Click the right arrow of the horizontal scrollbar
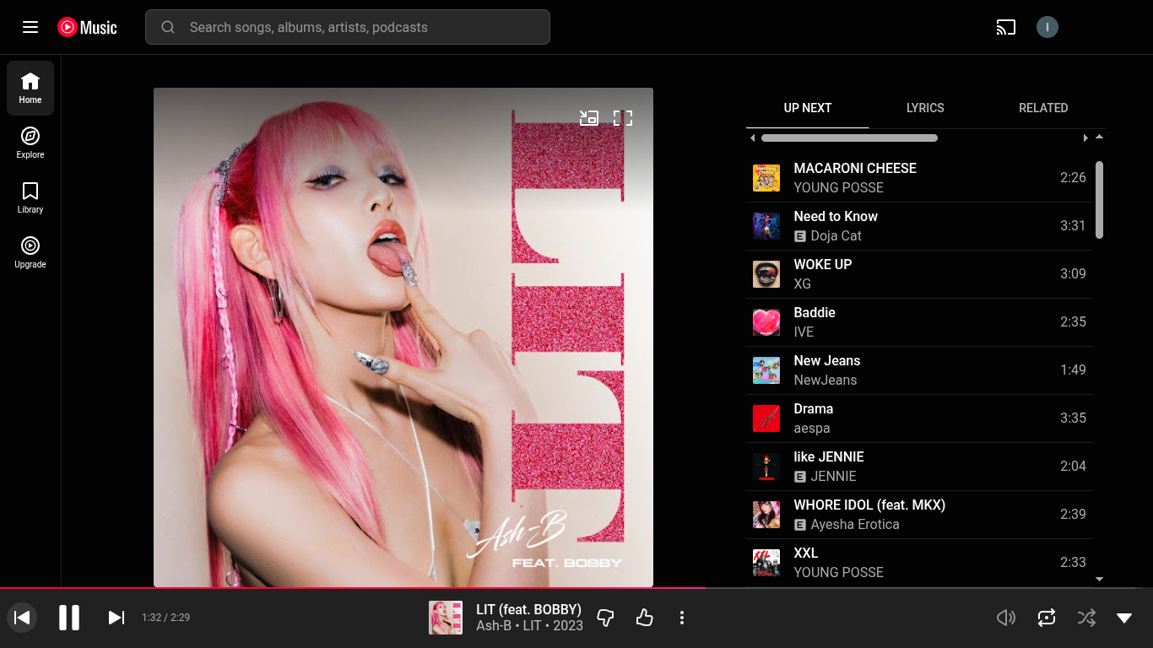The image size is (1153, 648). (1085, 138)
